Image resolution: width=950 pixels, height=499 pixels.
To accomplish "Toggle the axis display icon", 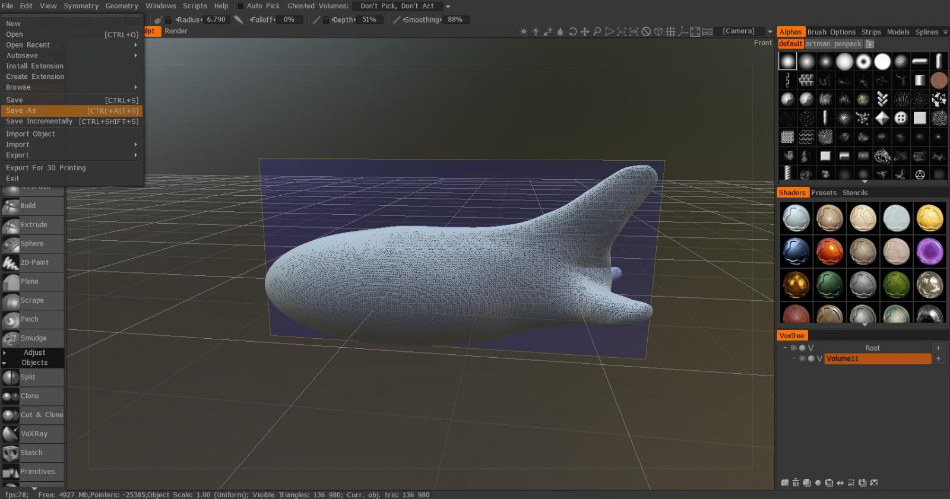I will coord(683,31).
